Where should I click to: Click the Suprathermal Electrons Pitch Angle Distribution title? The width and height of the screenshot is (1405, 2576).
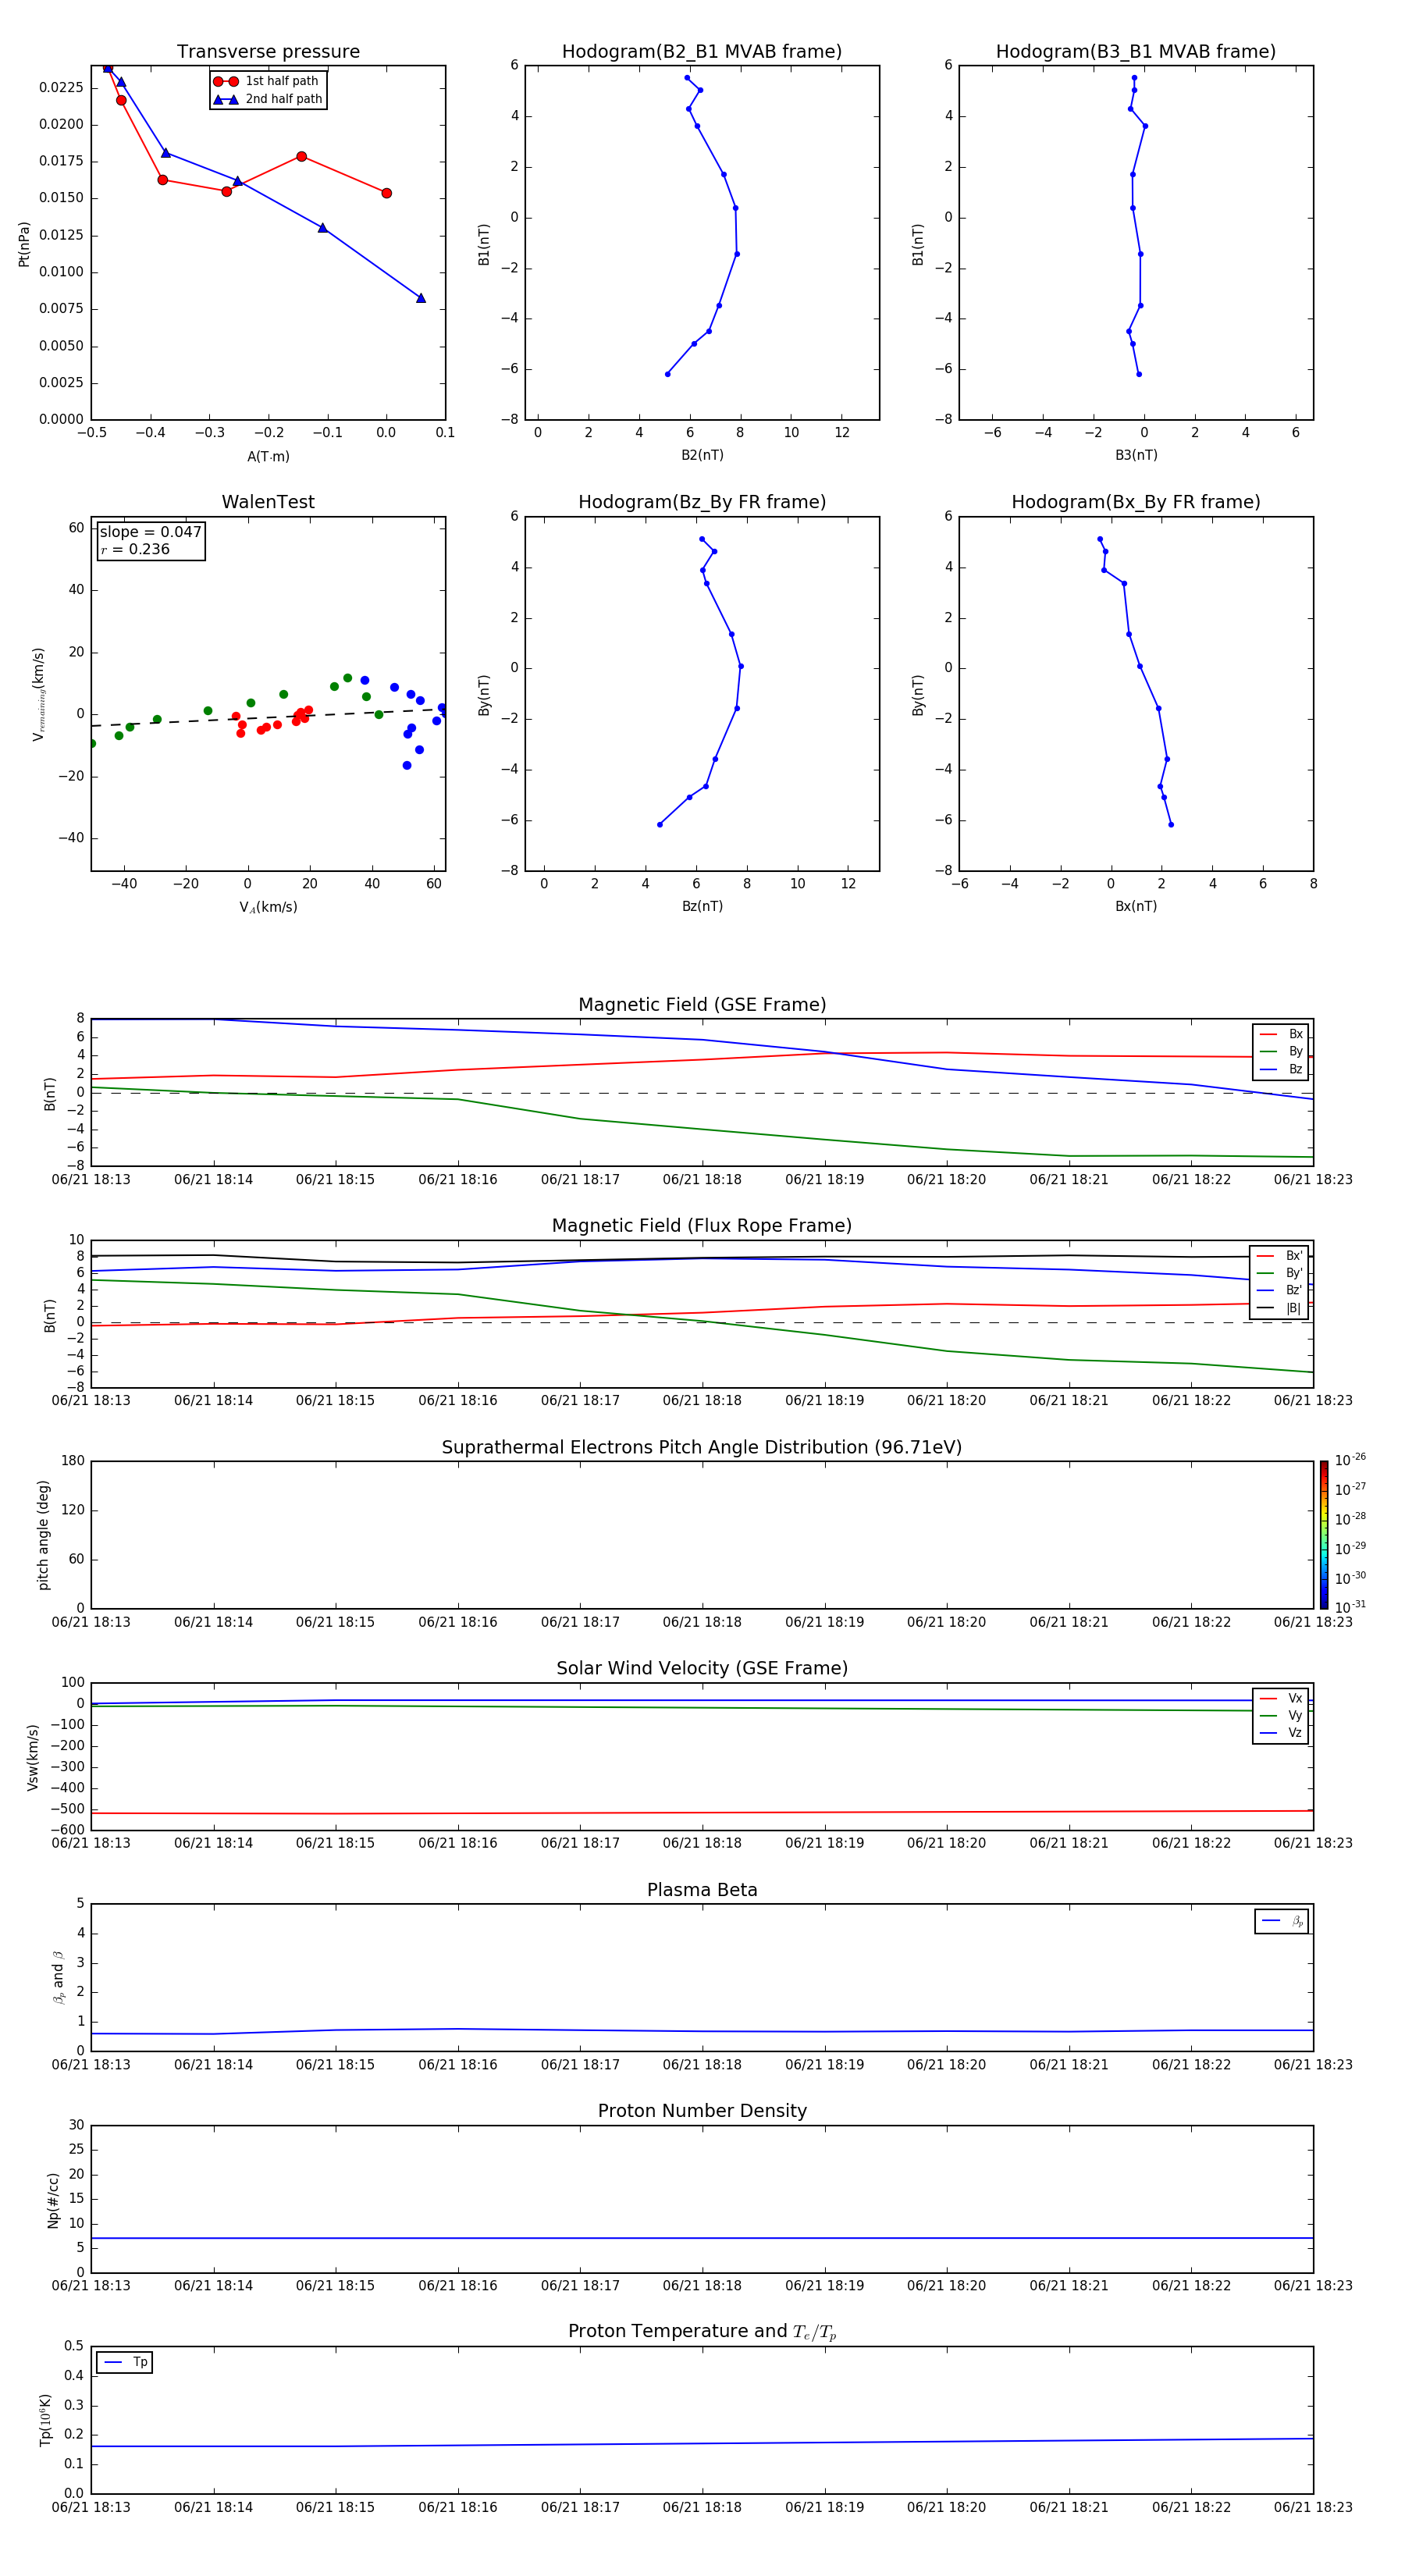pos(702,1448)
